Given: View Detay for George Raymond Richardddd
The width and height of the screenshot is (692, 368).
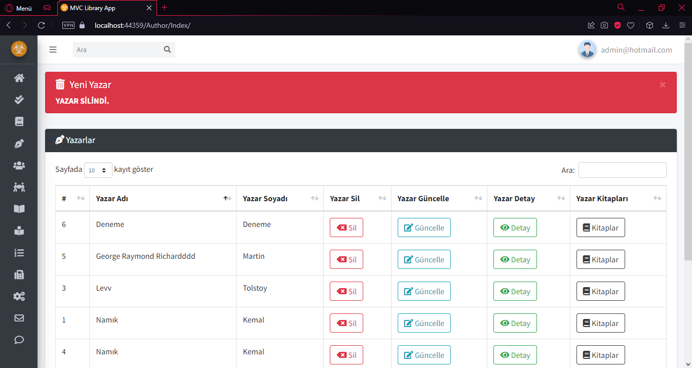Looking at the screenshot, I should (x=515, y=259).
